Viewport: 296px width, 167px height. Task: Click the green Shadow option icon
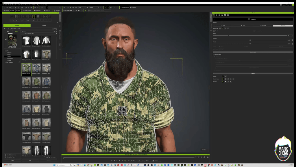click(223, 81)
